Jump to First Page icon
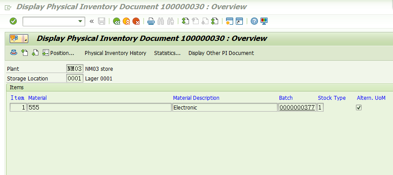Image resolution: width=393 pixels, height=175 pixels. point(185,22)
